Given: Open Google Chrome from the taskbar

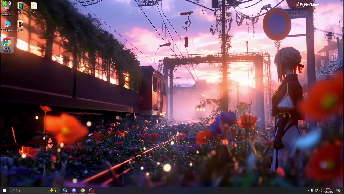Looking at the screenshot, I should click(x=83, y=190).
